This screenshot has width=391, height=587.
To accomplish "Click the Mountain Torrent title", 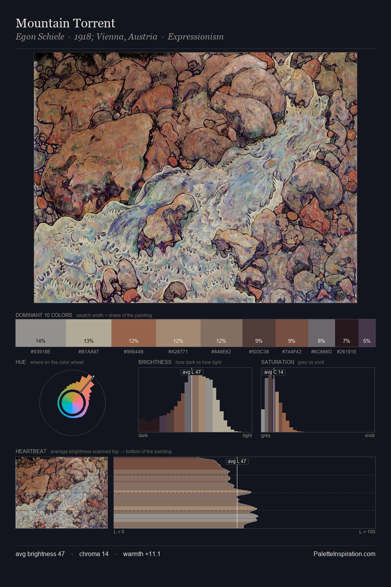I will click(x=65, y=23).
